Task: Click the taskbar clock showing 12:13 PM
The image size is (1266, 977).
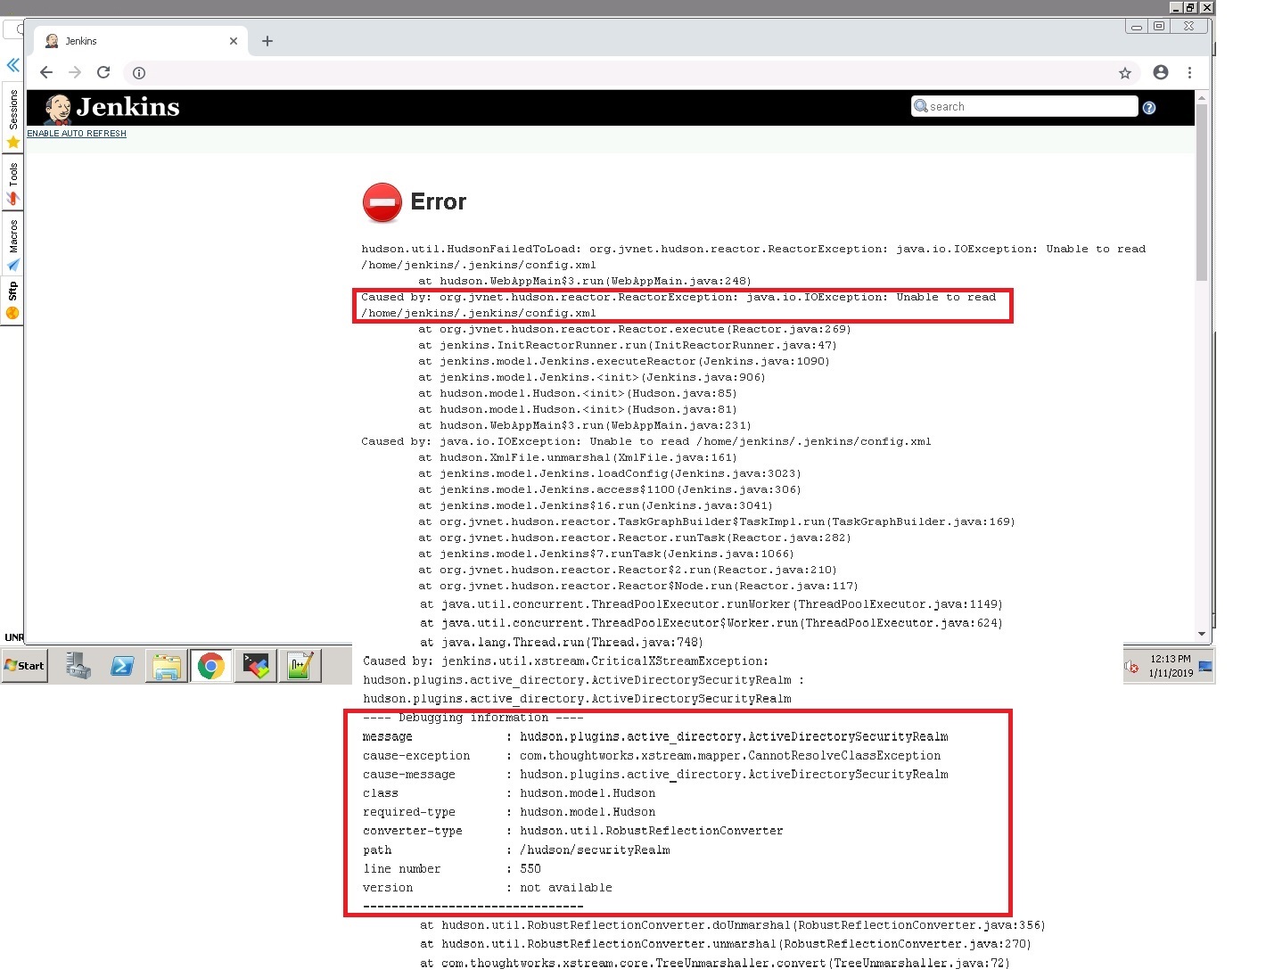Action: tap(1171, 666)
